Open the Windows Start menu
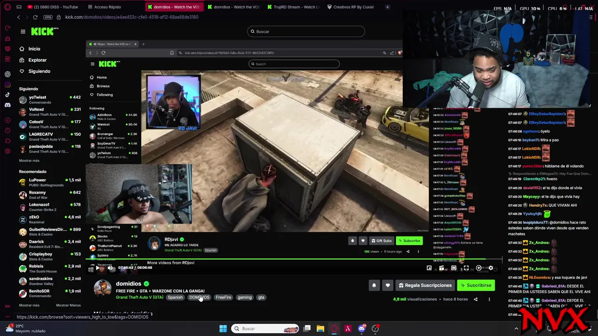This screenshot has height=336, width=598. (223, 329)
